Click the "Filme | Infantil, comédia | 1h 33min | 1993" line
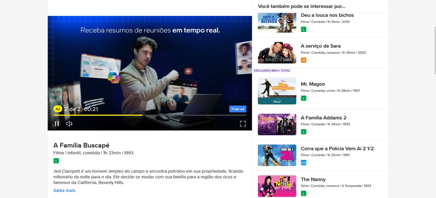 [x=93, y=153]
